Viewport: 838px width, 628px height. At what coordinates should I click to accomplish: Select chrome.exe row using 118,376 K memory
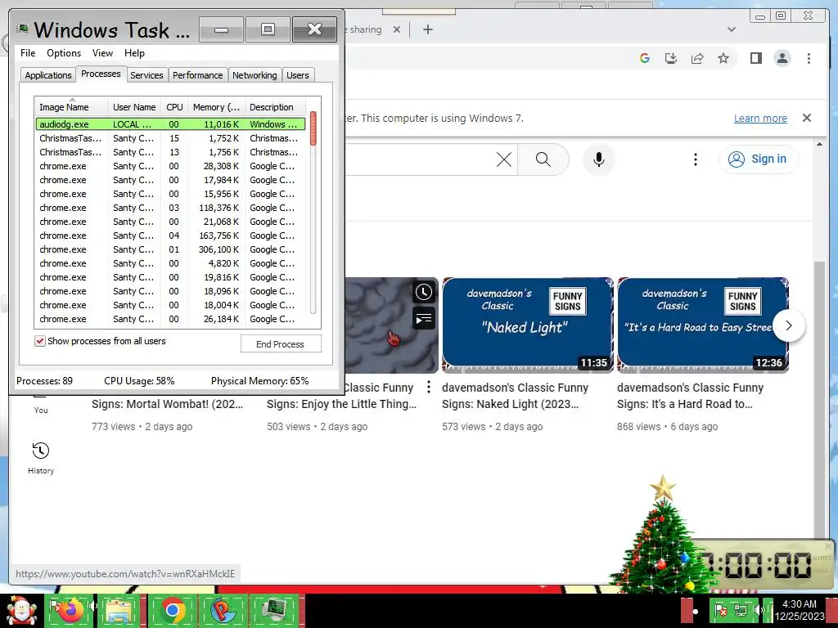click(170, 208)
